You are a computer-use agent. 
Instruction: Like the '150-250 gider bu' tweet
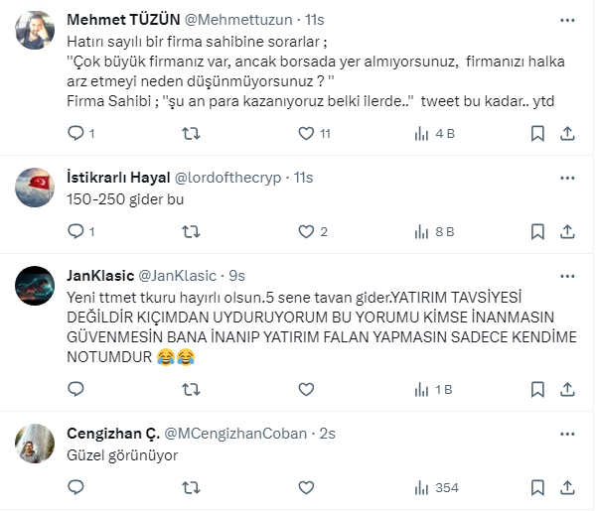point(308,231)
